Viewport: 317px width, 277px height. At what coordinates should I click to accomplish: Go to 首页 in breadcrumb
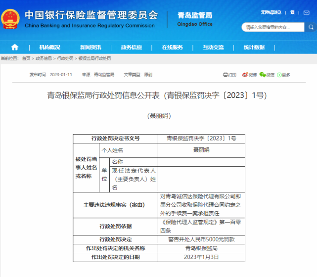point(26,58)
